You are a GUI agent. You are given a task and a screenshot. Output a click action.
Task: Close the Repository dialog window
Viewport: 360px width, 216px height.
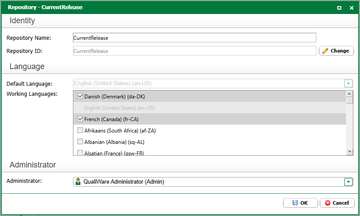(352, 8)
